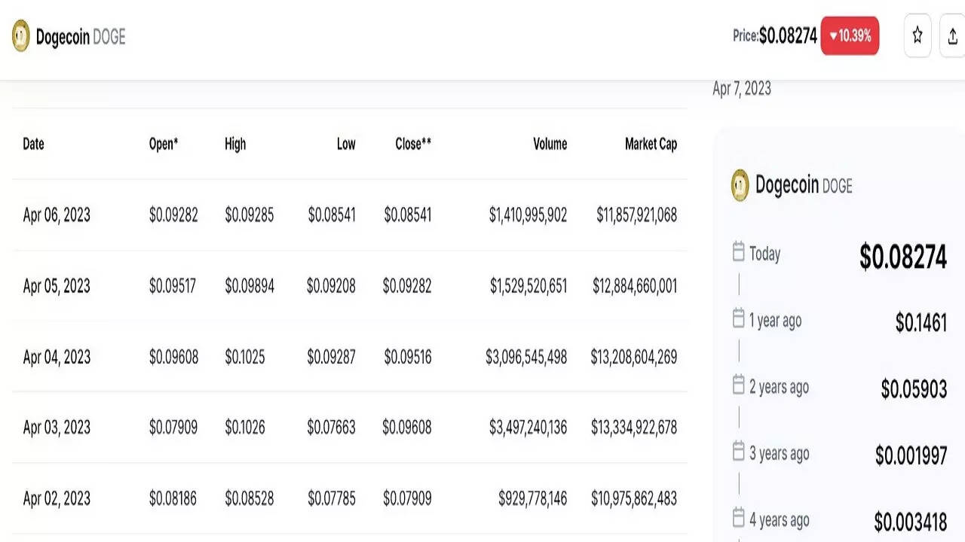Screen dimensions: 965x542
Task: Click the Dogecoin DOGE title in header
Action: [x=81, y=37]
